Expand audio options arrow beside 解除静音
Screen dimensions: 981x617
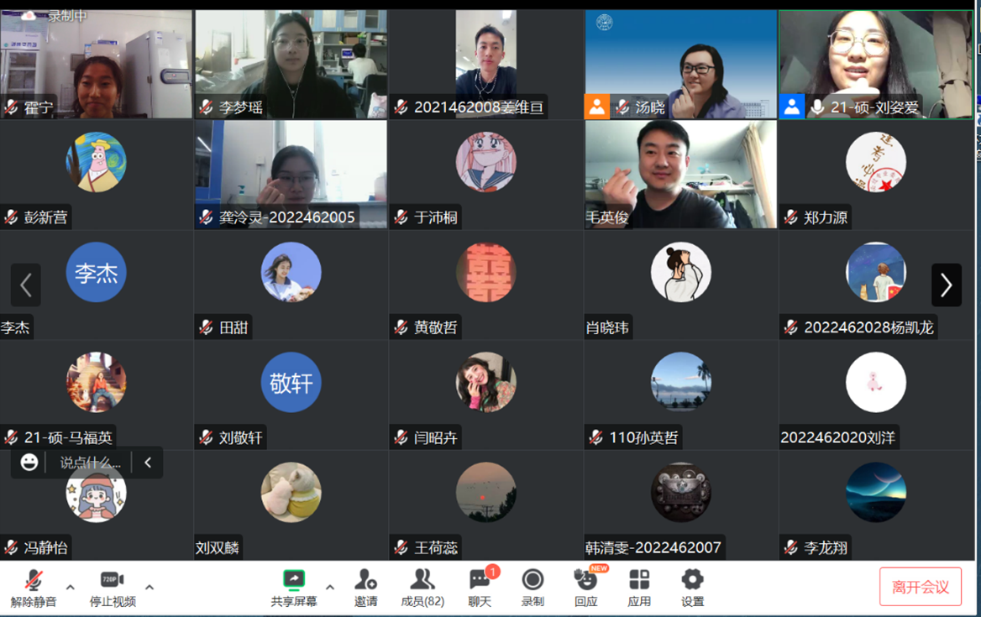(x=71, y=587)
